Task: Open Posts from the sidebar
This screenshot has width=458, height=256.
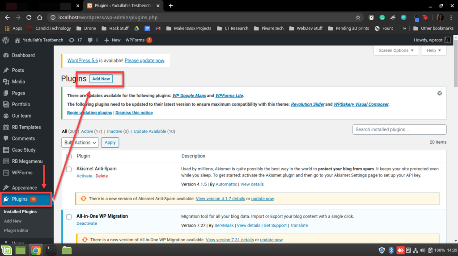Action: pos(18,70)
